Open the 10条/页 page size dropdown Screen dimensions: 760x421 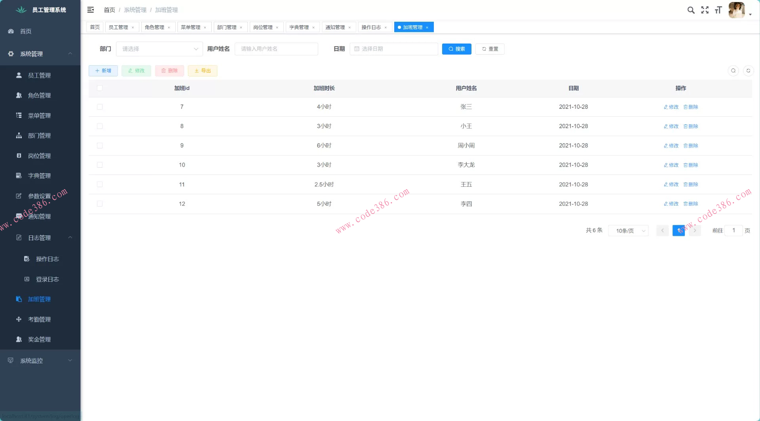pos(628,231)
